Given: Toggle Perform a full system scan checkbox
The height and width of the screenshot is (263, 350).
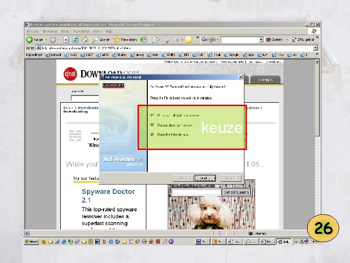Looking at the screenshot, I should (x=153, y=115).
